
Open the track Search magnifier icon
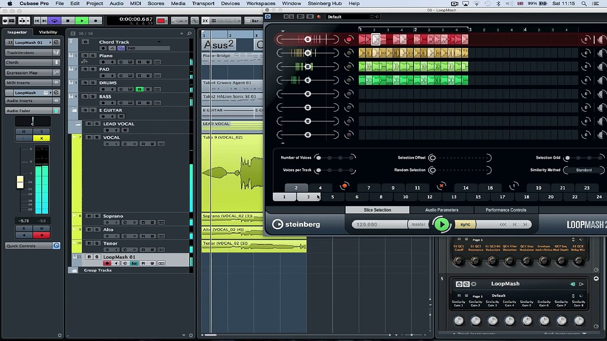(189, 33)
